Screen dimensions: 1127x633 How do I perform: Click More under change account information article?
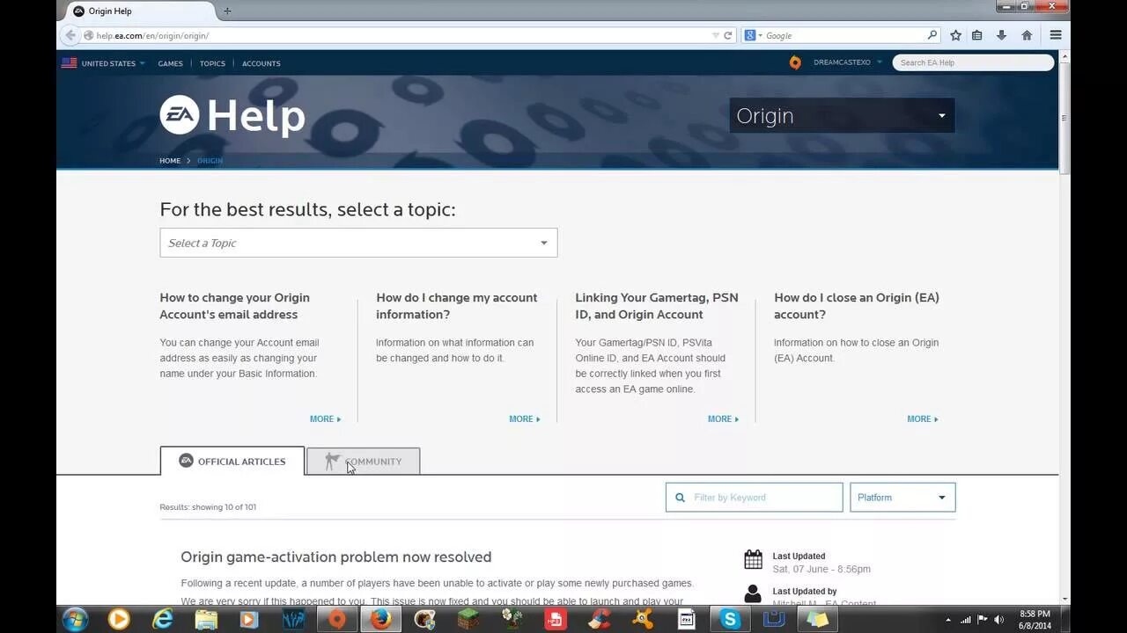[525, 419]
